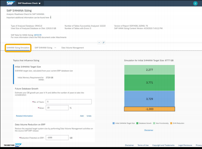The width and height of the screenshot is (202, 149).
Task: Click Add under Future Database Growth
Action: click(82, 116)
